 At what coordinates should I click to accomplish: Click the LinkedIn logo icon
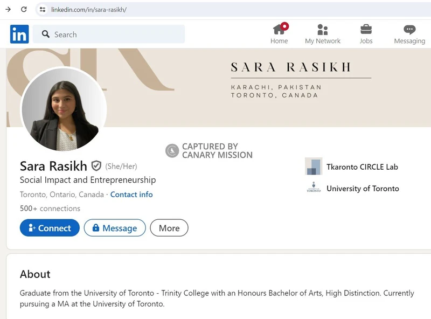click(x=19, y=34)
